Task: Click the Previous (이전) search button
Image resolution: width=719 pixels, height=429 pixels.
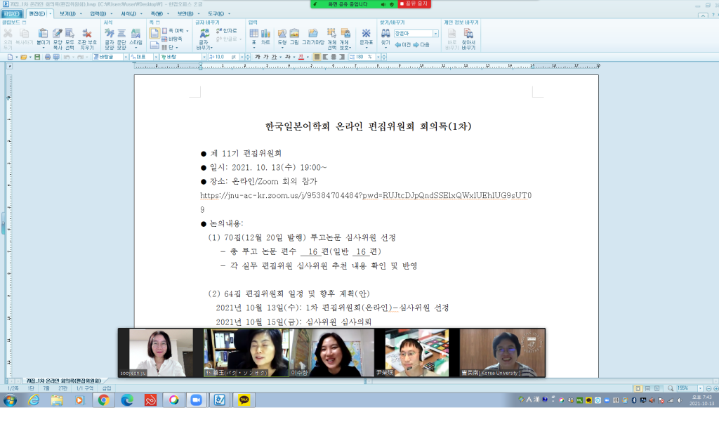Action: click(x=403, y=45)
